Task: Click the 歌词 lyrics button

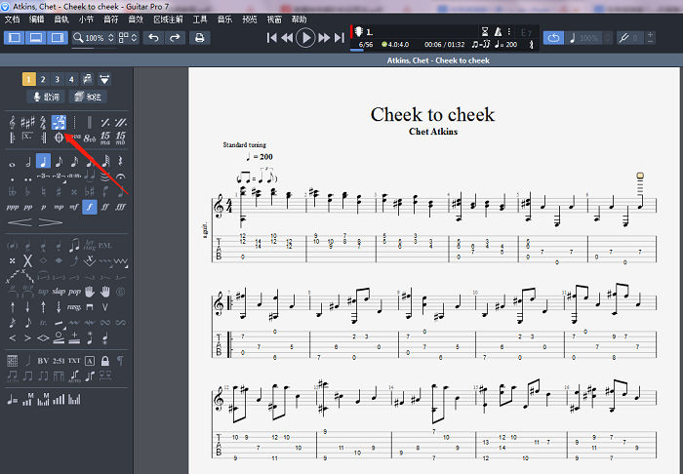Action: (46, 97)
